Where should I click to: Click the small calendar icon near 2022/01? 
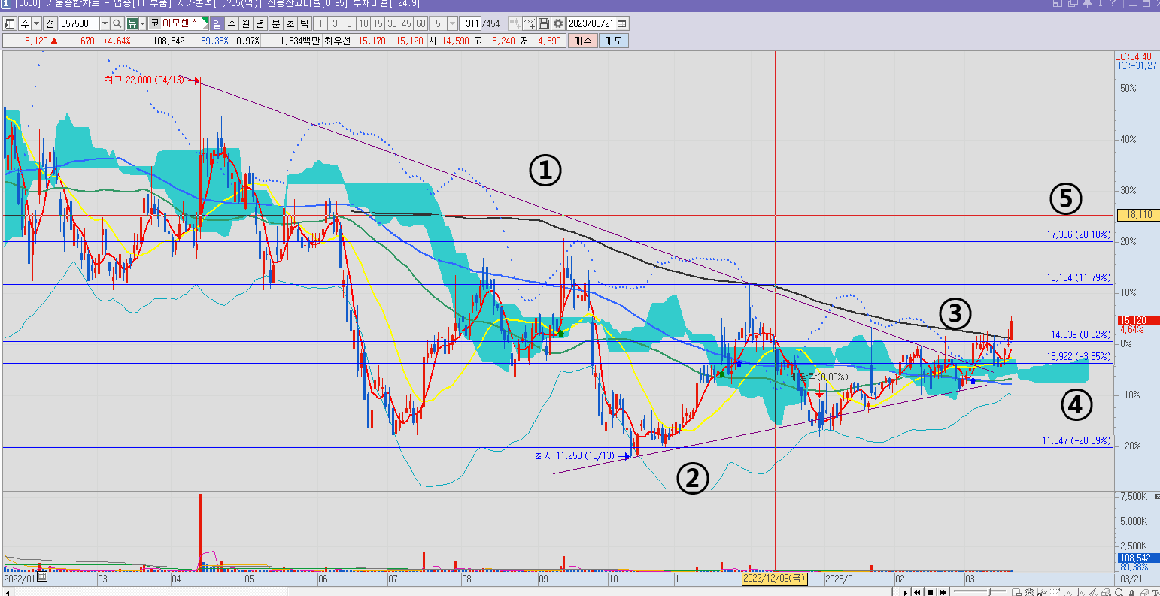(42, 578)
